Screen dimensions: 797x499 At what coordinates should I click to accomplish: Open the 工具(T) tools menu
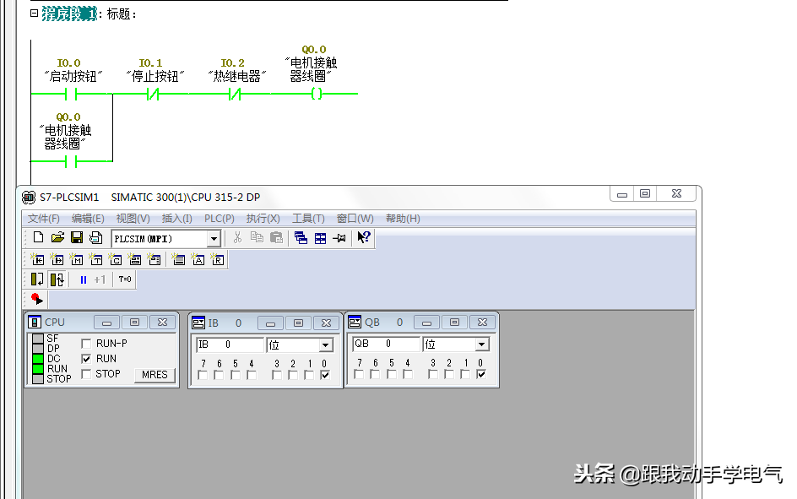click(308, 219)
